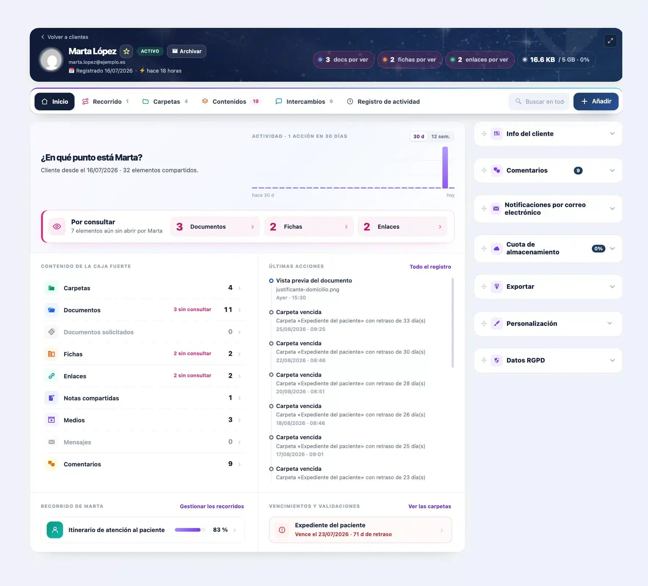This screenshot has width=648, height=586.
Task: Open Todo el registro link
Action: (x=430, y=267)
